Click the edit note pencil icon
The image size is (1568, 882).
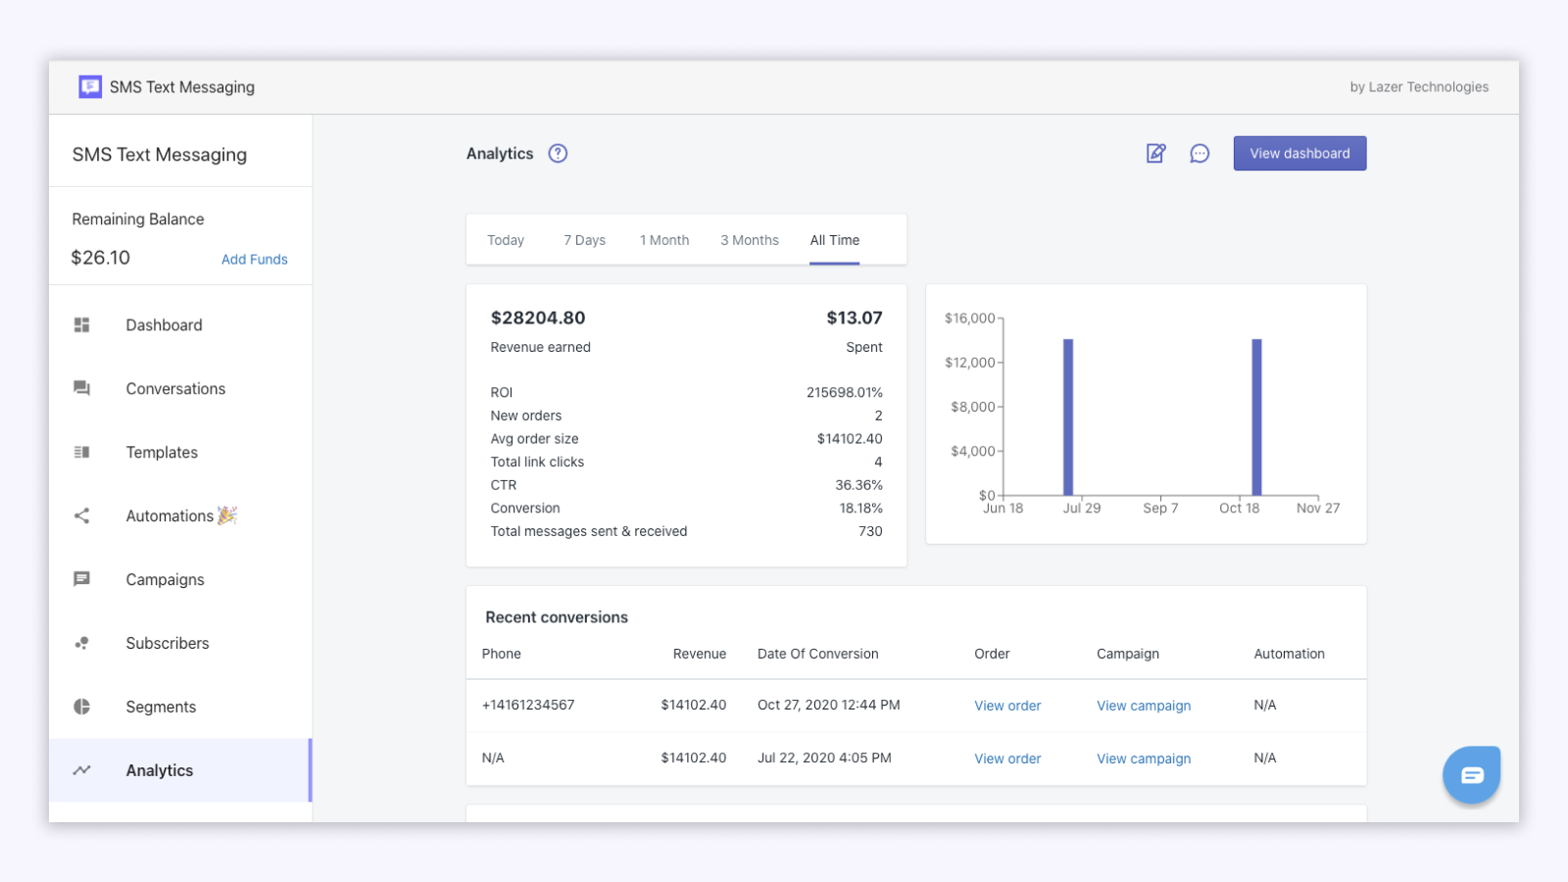pos(1156,153)
